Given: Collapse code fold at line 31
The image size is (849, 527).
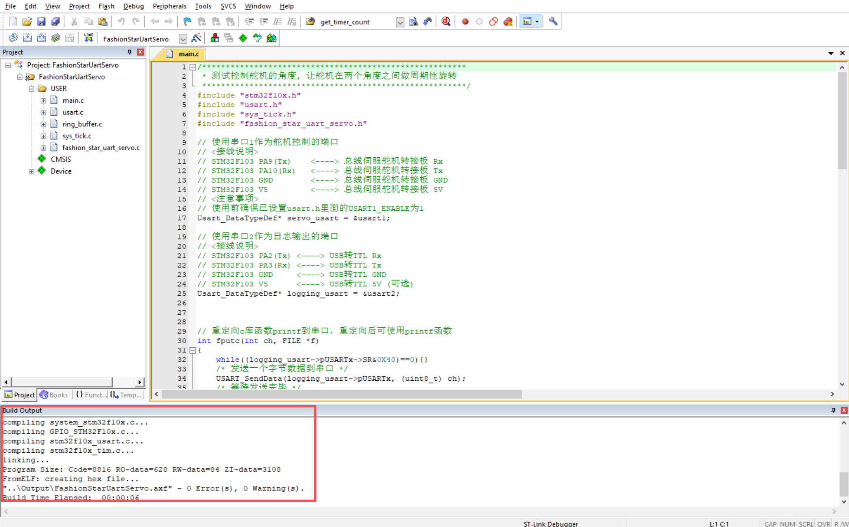Looking at the screenshot, I should 192,350.
